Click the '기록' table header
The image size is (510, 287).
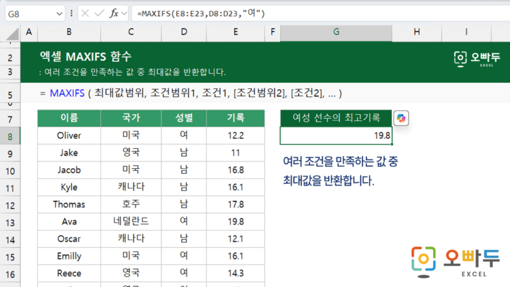pyautogui.click(x=236, y=118)
